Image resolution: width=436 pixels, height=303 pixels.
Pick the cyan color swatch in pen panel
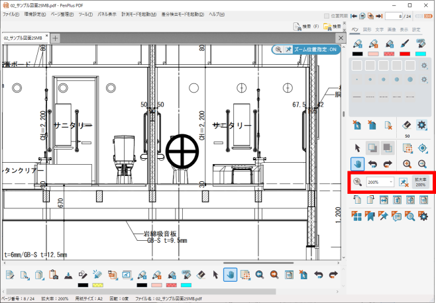(421, 54)
